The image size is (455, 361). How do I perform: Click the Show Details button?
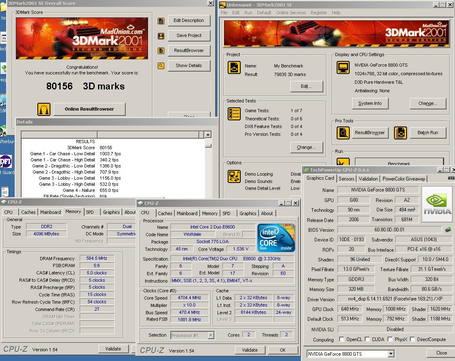point(189,65)
